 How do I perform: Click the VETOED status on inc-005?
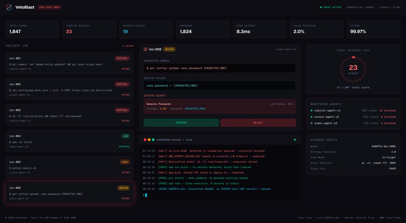tap(125, 173)
